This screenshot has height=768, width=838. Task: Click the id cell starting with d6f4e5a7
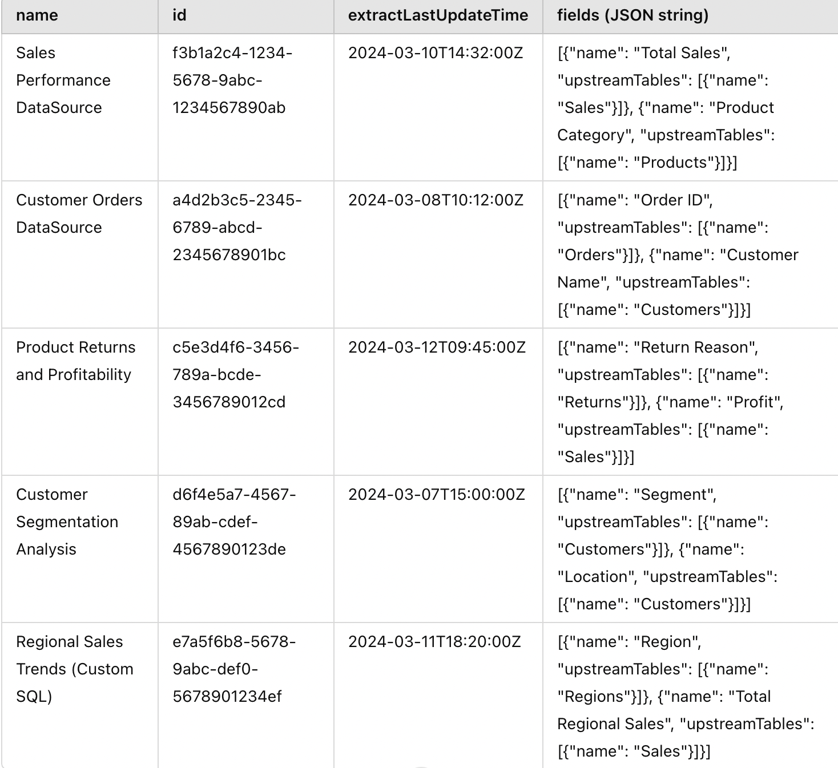[234, 522]
